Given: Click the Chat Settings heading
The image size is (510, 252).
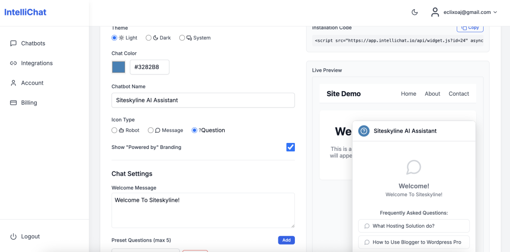Looking at the screenshot, I should [x=131, y=174].
